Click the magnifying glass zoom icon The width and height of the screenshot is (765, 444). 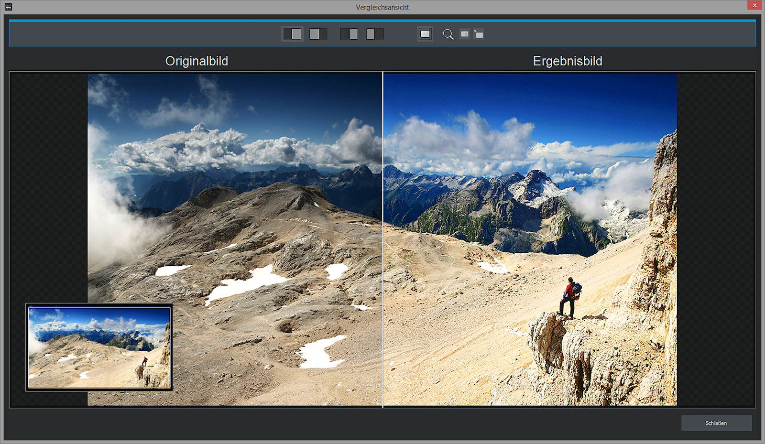tap(448, 34)
